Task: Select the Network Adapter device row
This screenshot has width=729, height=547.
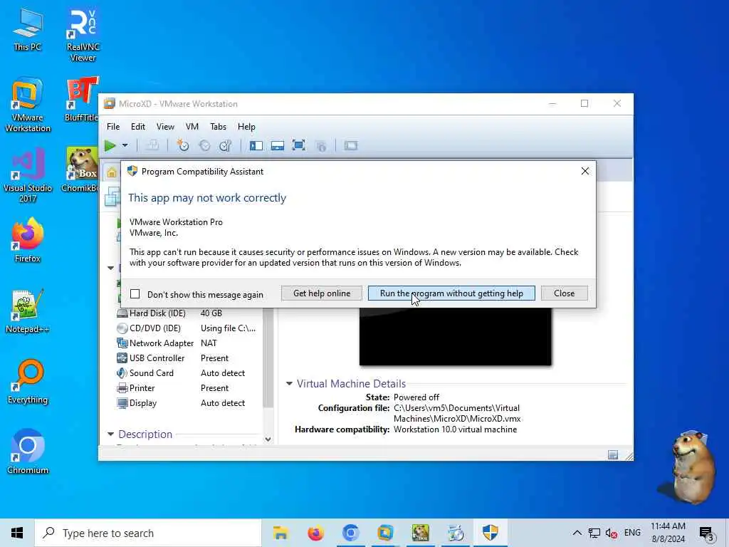Action: (x=186, y=343)
